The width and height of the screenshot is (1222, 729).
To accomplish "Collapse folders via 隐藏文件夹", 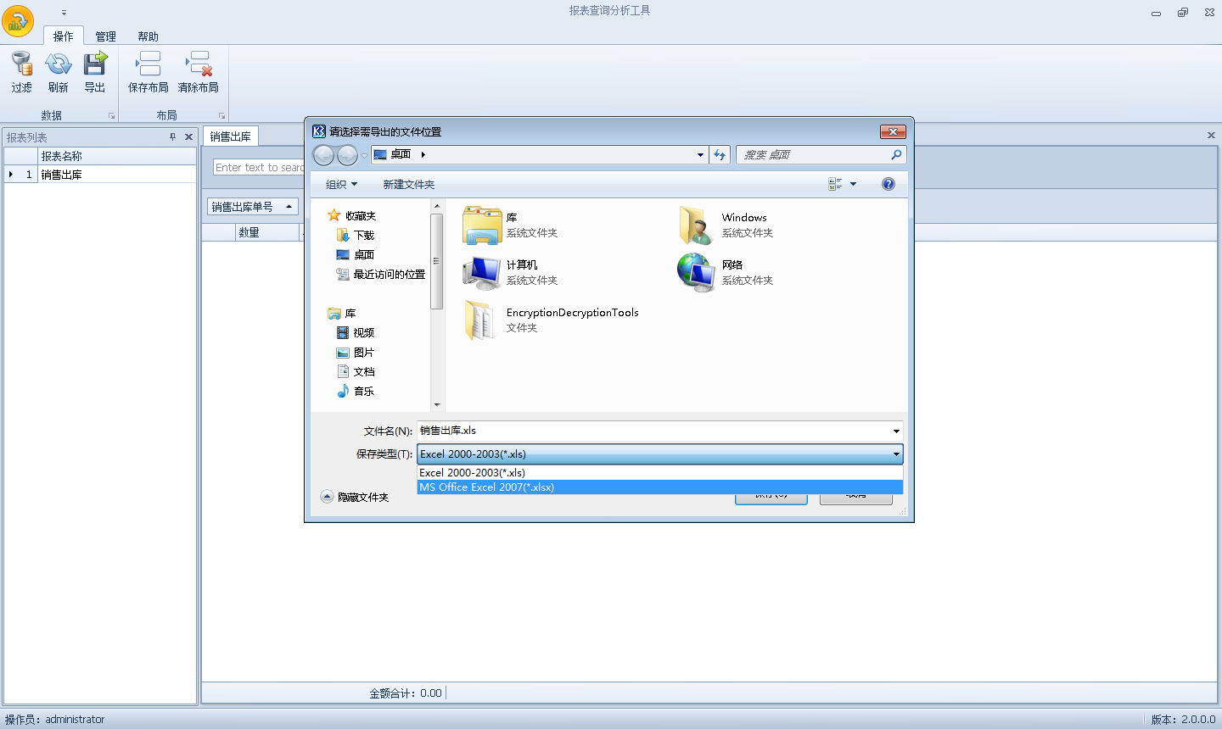I will point(355,497).
